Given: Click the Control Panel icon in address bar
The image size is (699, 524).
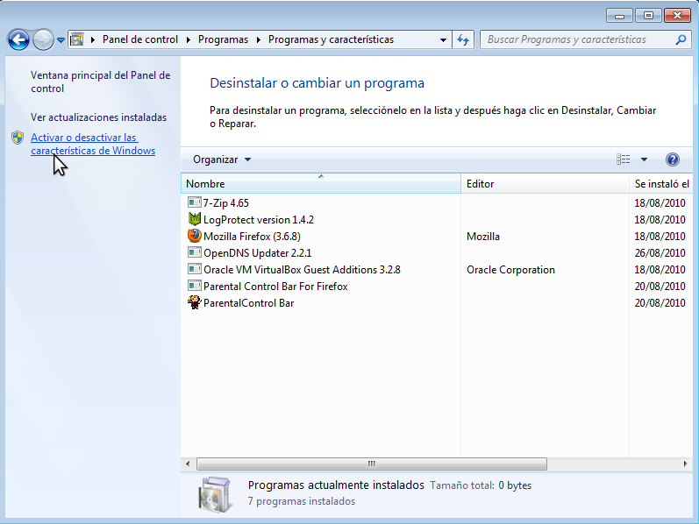Looking at the screenshot, I should pos(77,39).
